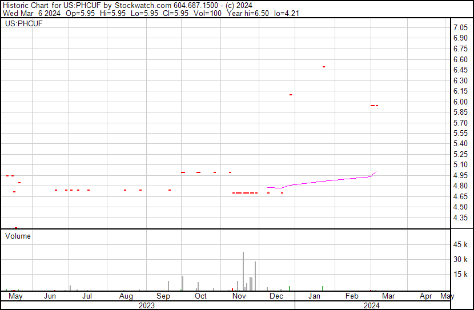Click the Jul month label
Viewport: 474px width, 310px height.
pos(87,296)
